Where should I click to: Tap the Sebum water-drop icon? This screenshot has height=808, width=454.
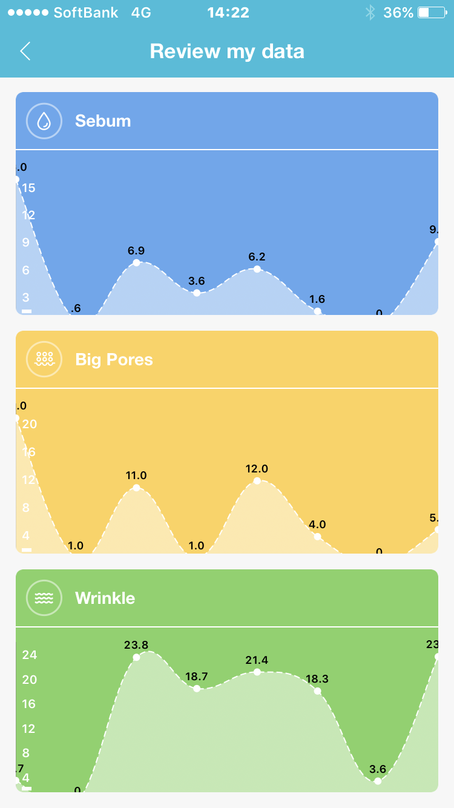(x=44, y=121)
